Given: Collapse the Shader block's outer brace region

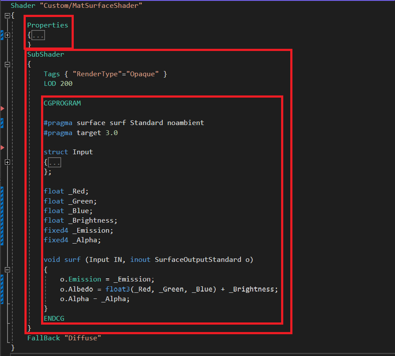Looking at the screenshot, I should point(7,16).
